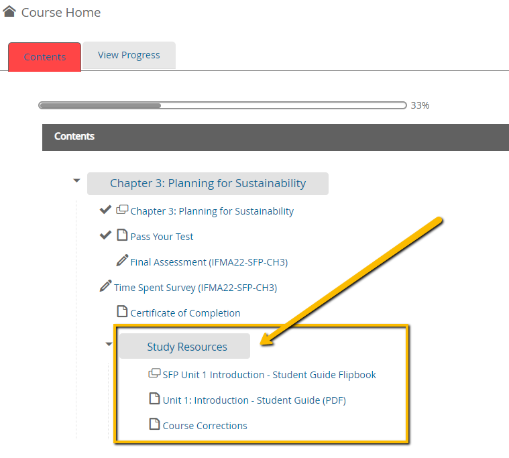Click the completion checkmark for Pass Your Test
Viewport: 509px width, 458px height.
[x=105, y=235]
